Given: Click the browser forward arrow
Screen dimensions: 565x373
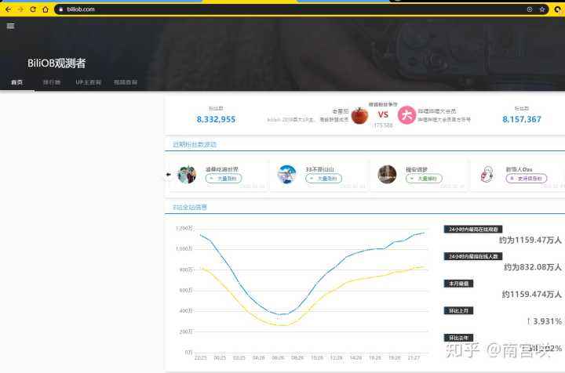Looking at the screenshot, I should coord(20,9).
